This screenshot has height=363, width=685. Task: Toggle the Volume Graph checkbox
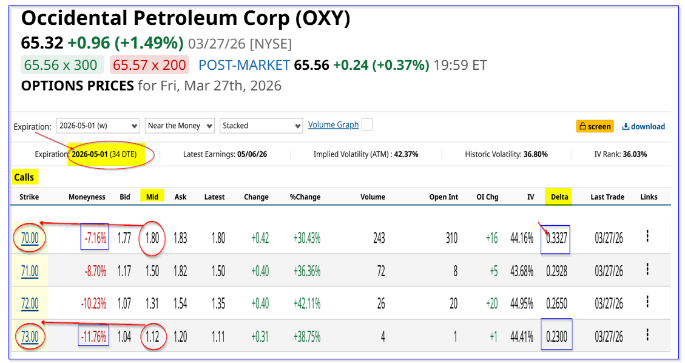[x=366, y=125]
